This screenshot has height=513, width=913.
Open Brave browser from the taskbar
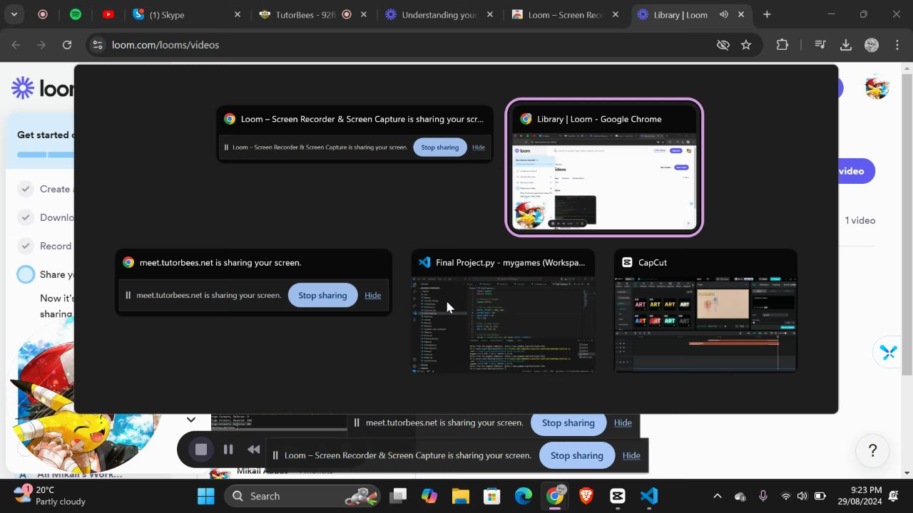pyautogui.click(x=586, y=496)
